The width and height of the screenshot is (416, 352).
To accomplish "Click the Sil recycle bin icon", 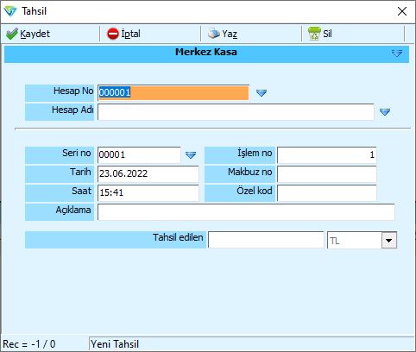I will pyautogui.click(x=314, y=34).
